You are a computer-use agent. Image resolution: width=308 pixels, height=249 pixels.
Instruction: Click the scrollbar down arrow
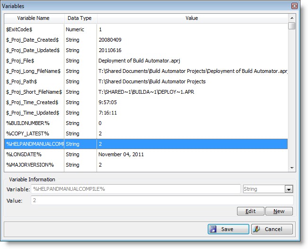pos(292,168)
